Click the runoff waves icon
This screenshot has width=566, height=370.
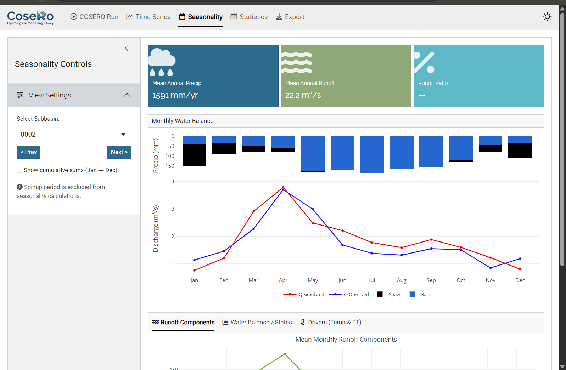[x=296, y=62]
